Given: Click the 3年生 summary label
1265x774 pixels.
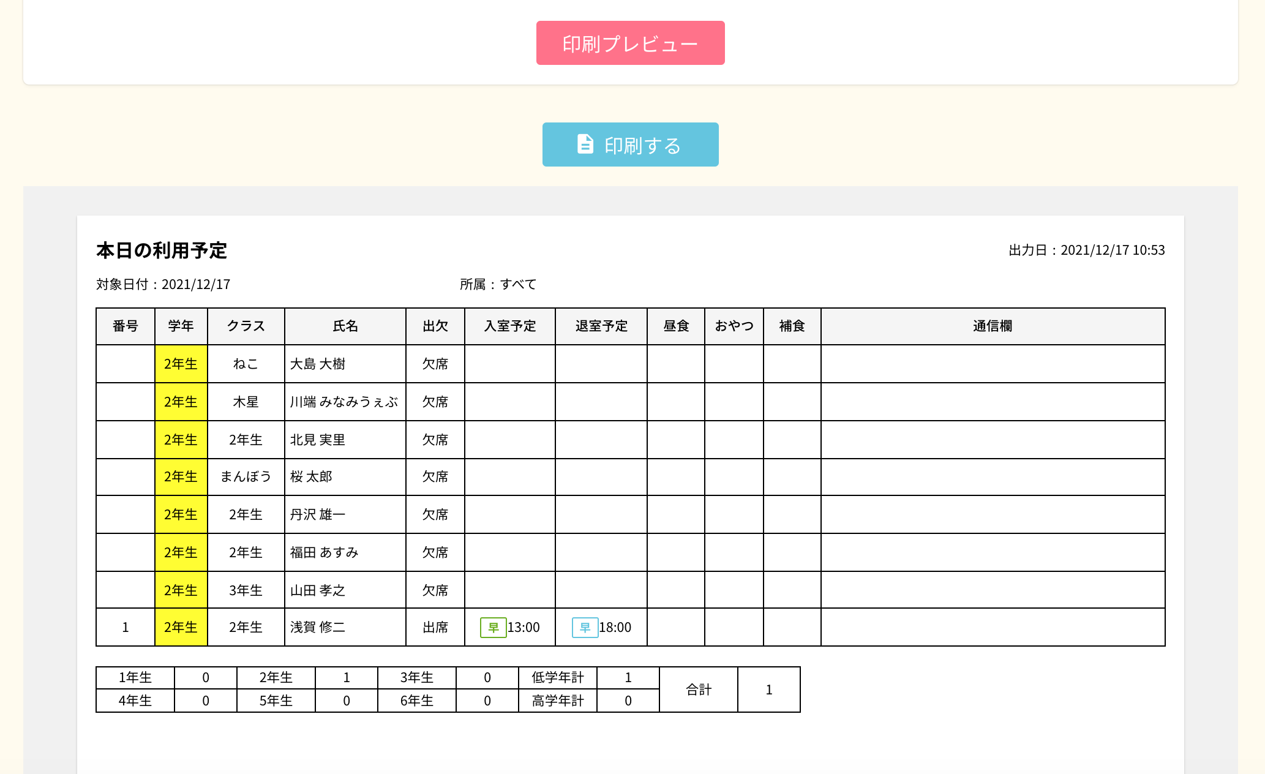Looking at the screenshot, I should click(x=417, y=678).
